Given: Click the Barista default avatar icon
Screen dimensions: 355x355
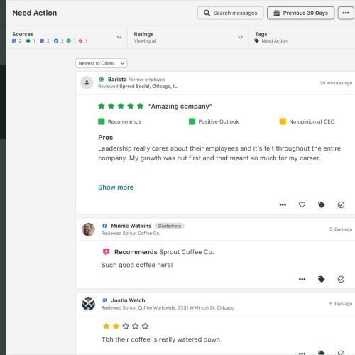Looking at the screenshot, I should 87,82.
